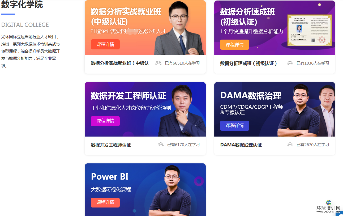
Task: Open the 数据开发工程师认证 title link
Action: (x=111, y=145)
